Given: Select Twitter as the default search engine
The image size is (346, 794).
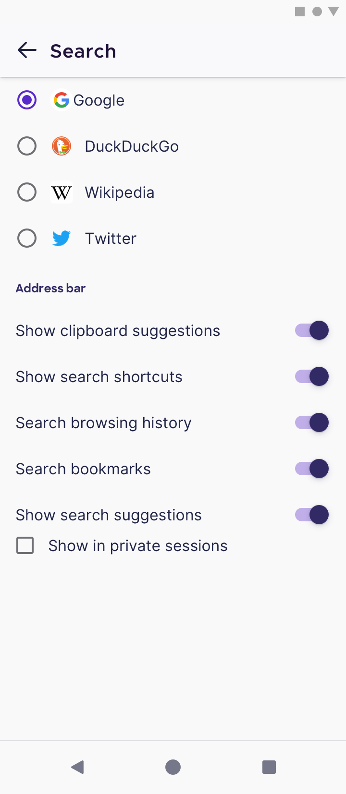Looking at the screenshot, I should (x=27, y=238).
